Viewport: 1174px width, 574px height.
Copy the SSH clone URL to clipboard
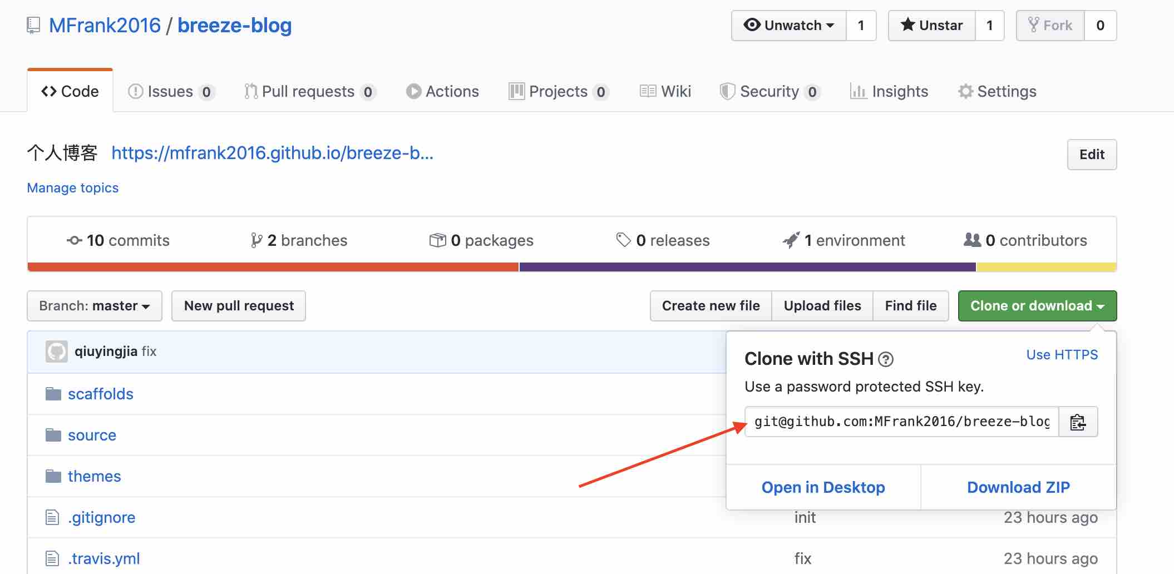coord(1078,422)
